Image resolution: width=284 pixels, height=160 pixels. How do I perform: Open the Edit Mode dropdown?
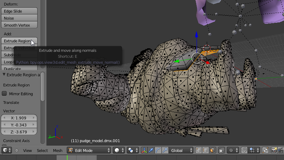click(89, 150)
